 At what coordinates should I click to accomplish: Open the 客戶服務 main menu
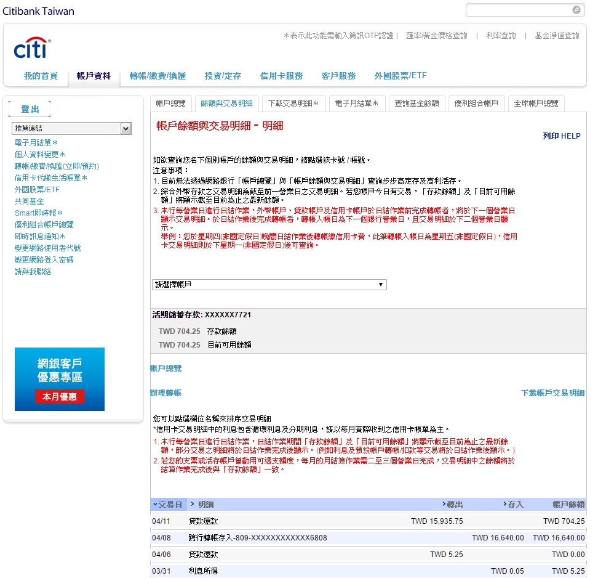338,76
